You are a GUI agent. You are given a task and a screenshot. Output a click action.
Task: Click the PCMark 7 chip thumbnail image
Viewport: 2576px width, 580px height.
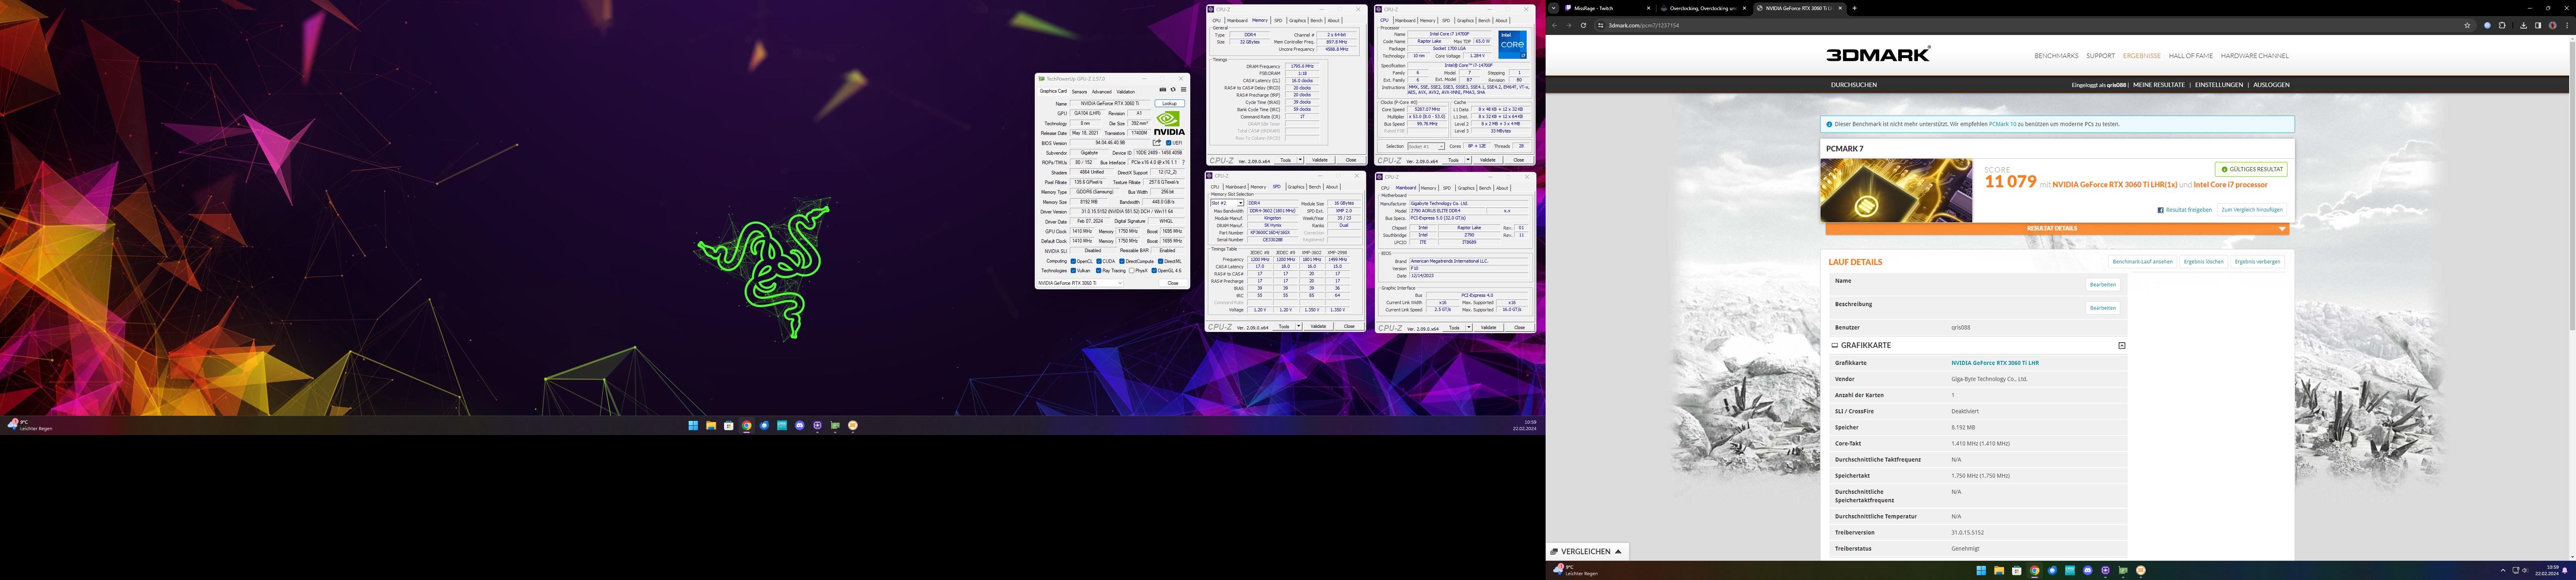1896,190
